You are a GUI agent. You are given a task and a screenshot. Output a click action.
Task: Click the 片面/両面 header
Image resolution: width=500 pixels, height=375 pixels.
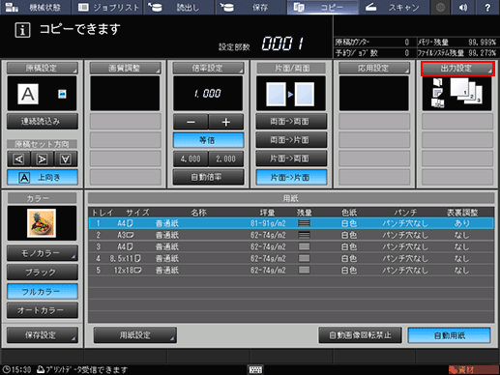tap(291, 69)
